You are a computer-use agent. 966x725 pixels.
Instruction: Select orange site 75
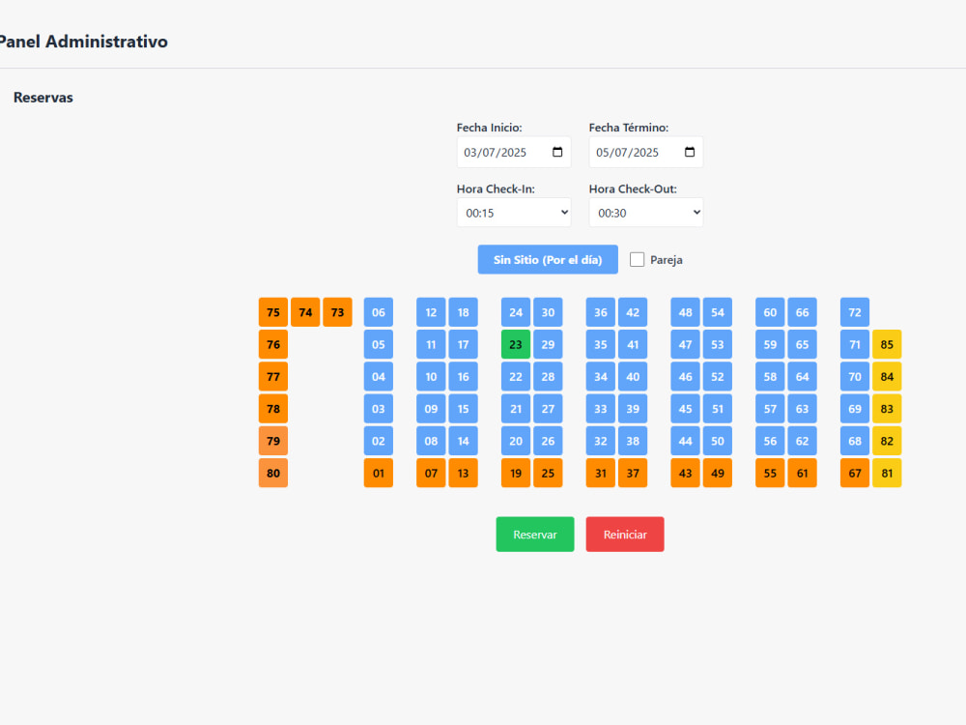pyautogui.click(x=273, y=312)
